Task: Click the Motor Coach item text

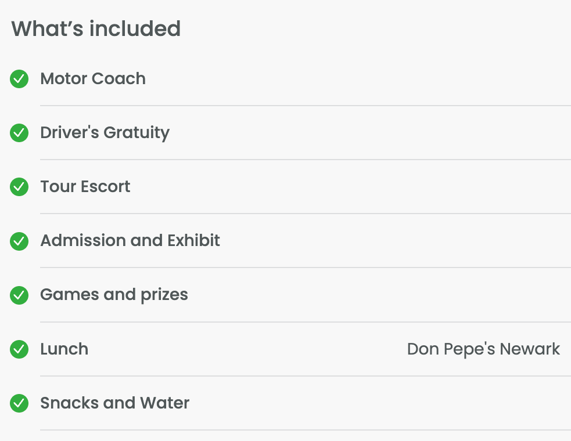Action: (93, 78)
